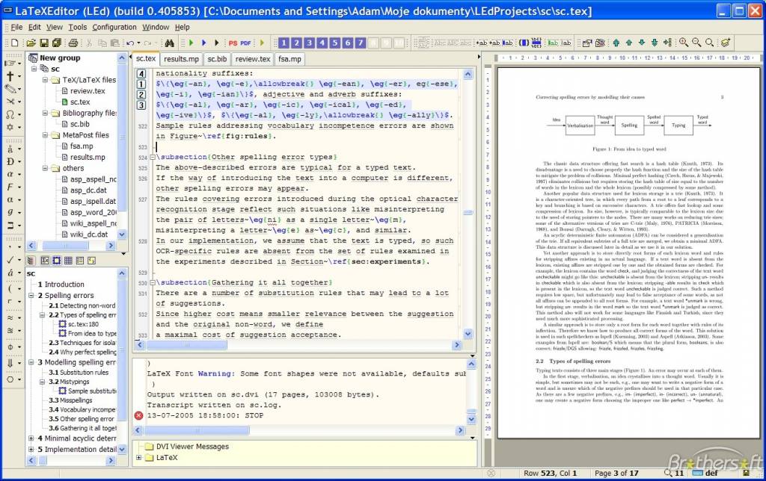This screenshot has height=481, width=766.
Task: Click the red stop icon in the log panel
Action: coord(138,415)
